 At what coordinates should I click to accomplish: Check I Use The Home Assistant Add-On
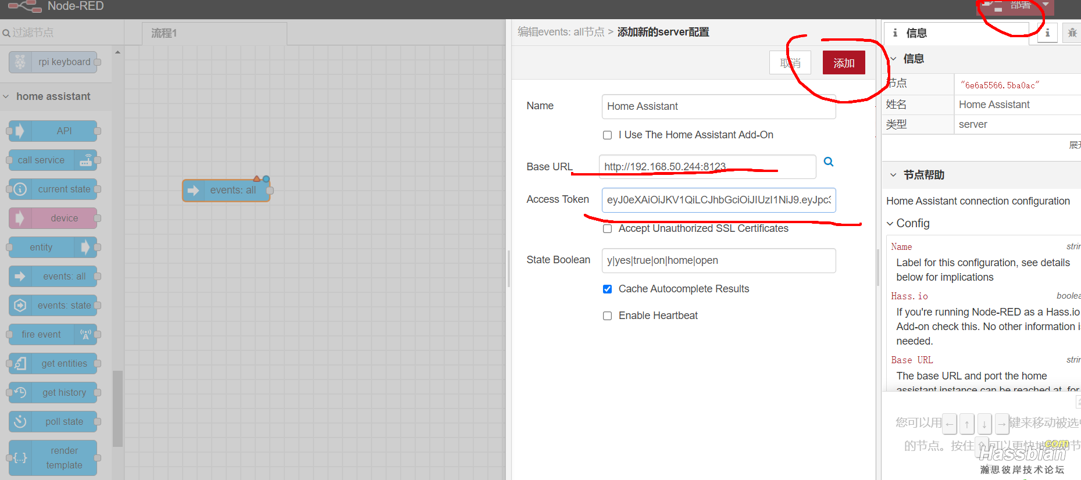click(x=607, y=135)
